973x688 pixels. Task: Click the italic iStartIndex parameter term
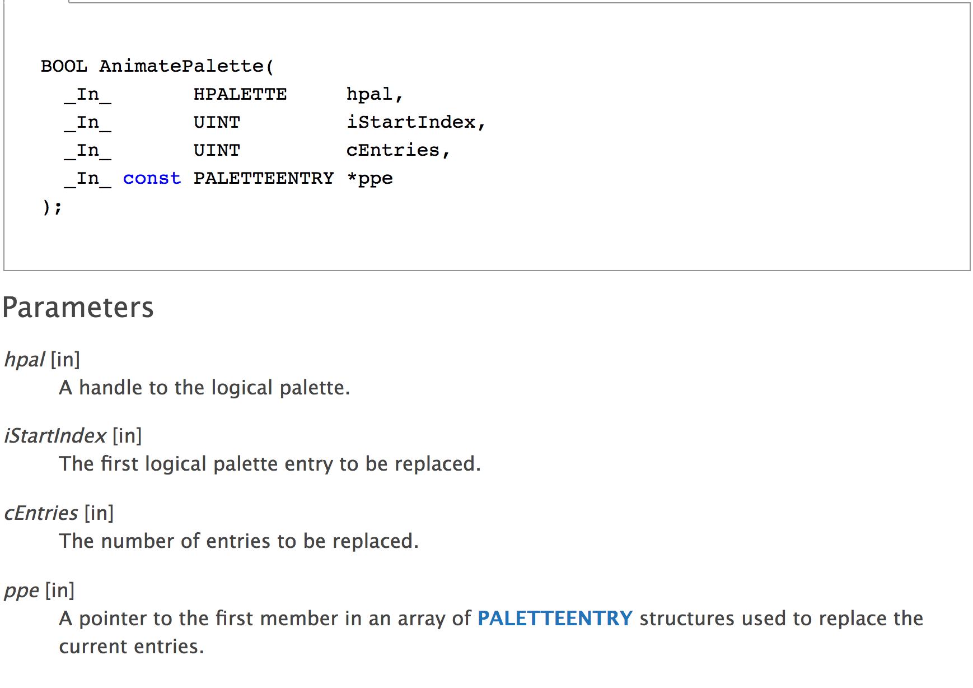point(55,436)
